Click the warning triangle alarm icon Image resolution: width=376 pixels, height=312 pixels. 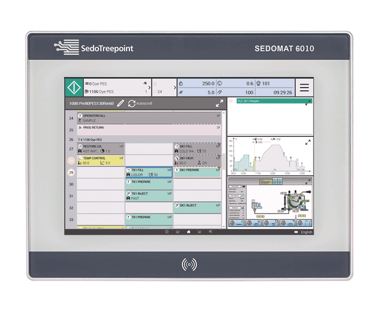click(x=155, y=84)
